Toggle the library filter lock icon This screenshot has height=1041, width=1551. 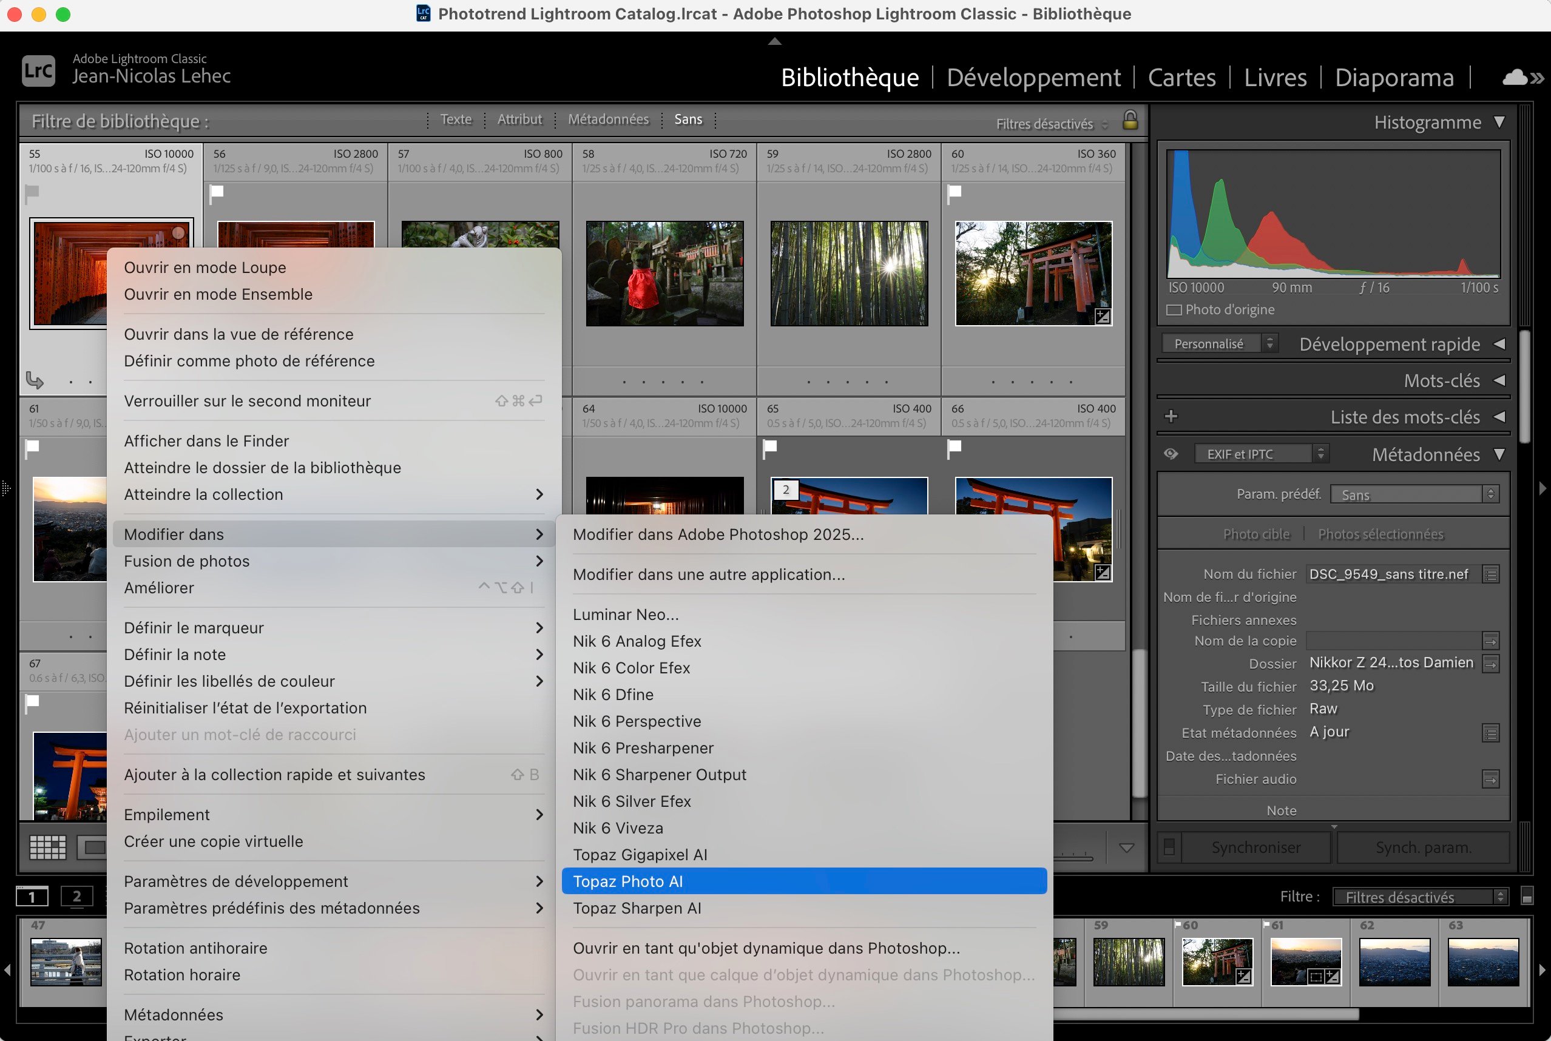coord(1130,120)
